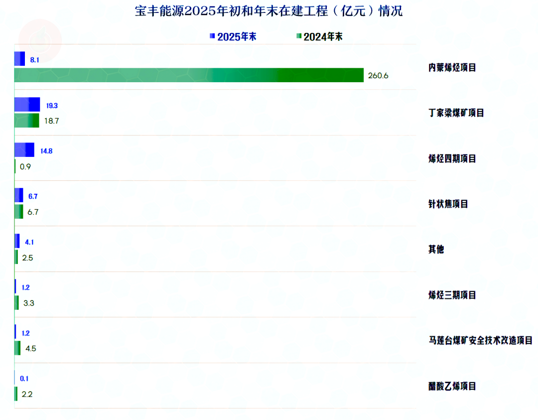The height and width of the screenshot is (420, 538).
Task: Select the 针状焦项目 category label
Action: pos(448,204)
